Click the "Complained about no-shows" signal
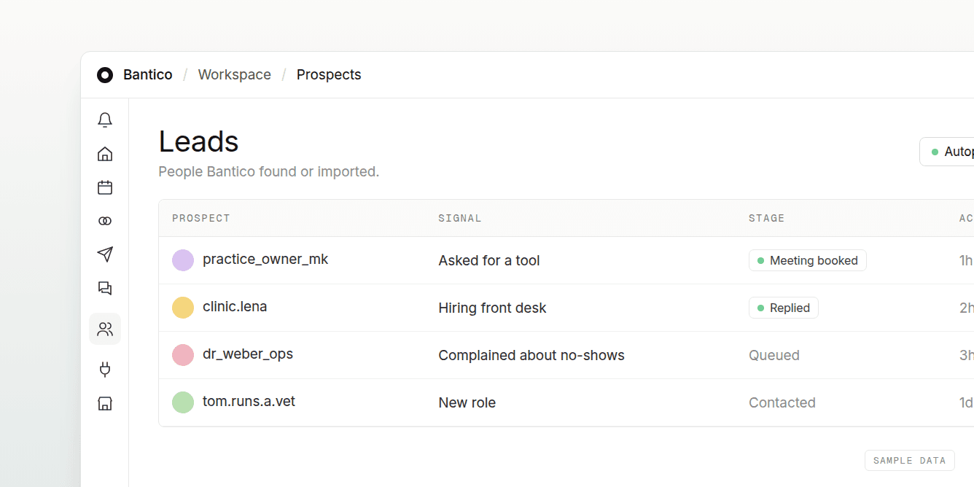Viewport: 974px width, 487px height. click(531, 355)
